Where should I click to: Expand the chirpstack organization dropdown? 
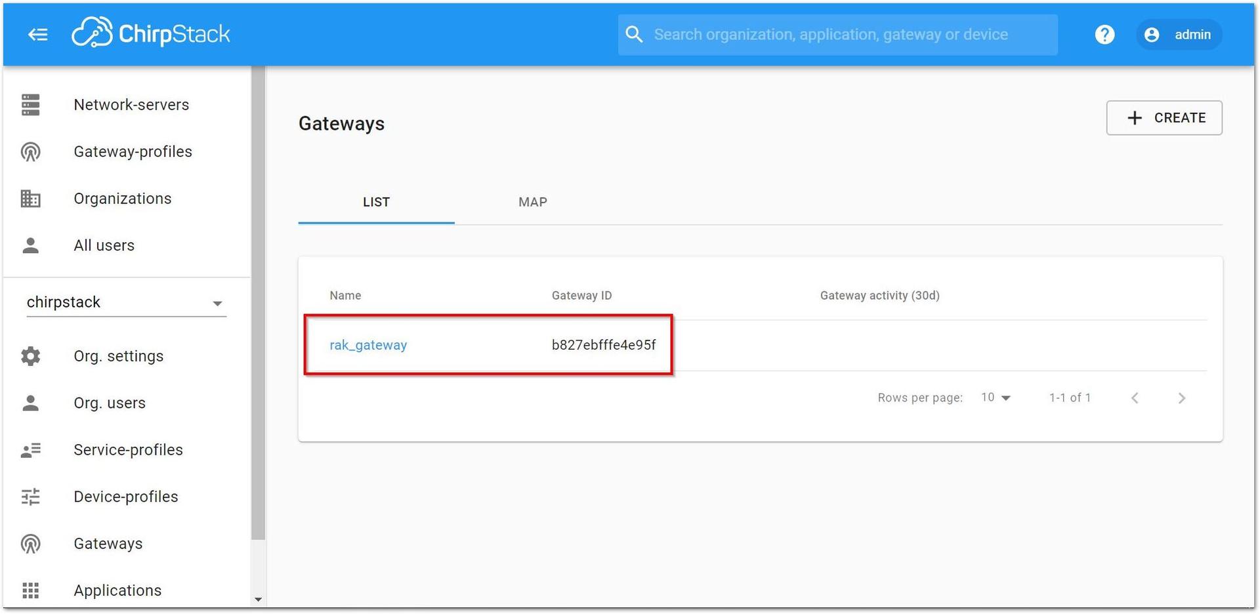click(x=126, y=302)
